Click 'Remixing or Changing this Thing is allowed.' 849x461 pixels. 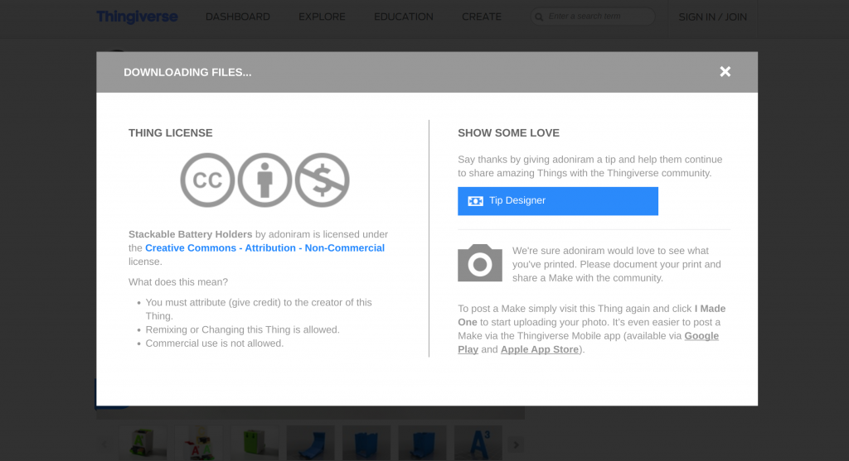[243, 329]
